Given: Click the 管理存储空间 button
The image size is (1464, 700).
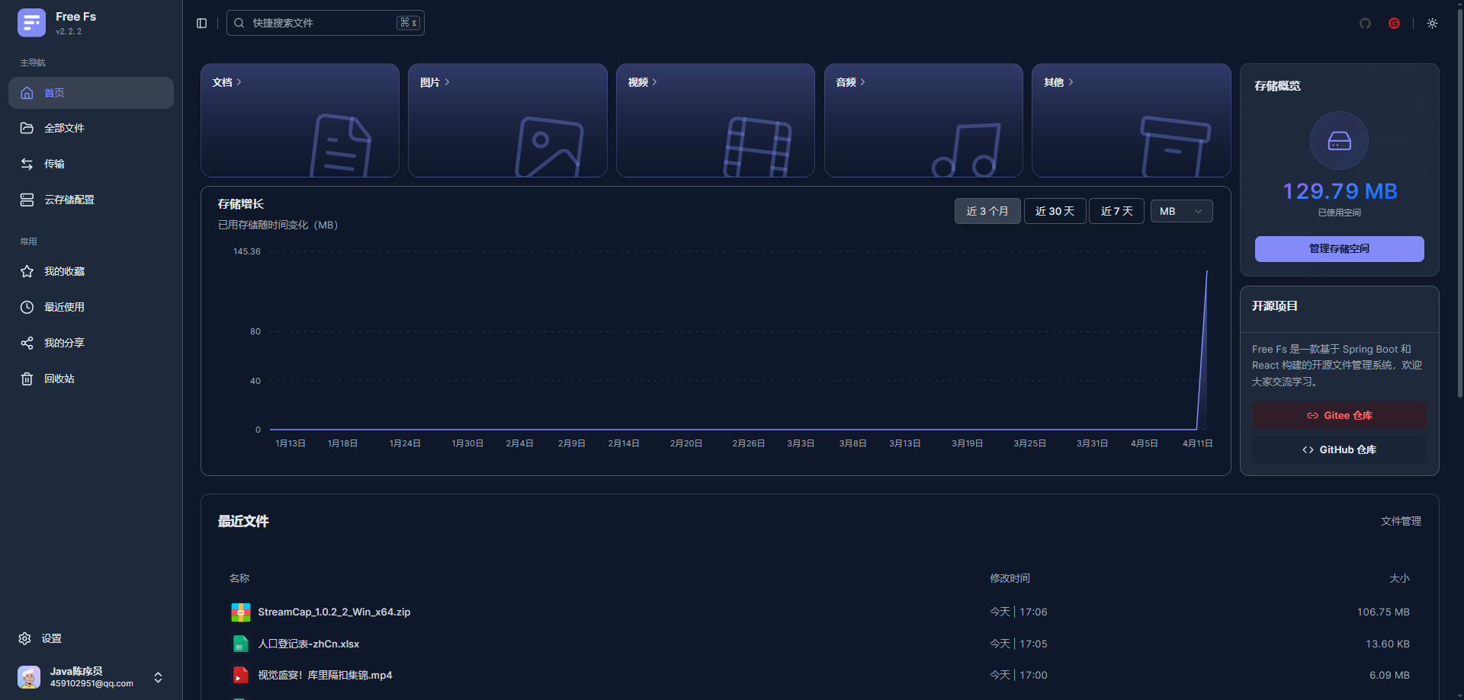Looking at the screenshot, I should coord(1339,249).
